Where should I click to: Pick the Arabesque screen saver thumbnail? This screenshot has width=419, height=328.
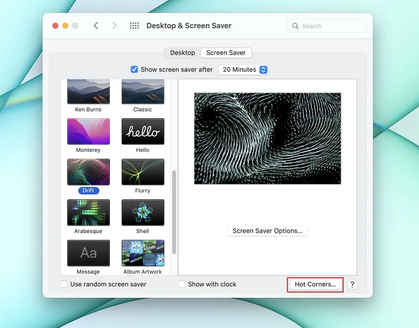[88, 213]
